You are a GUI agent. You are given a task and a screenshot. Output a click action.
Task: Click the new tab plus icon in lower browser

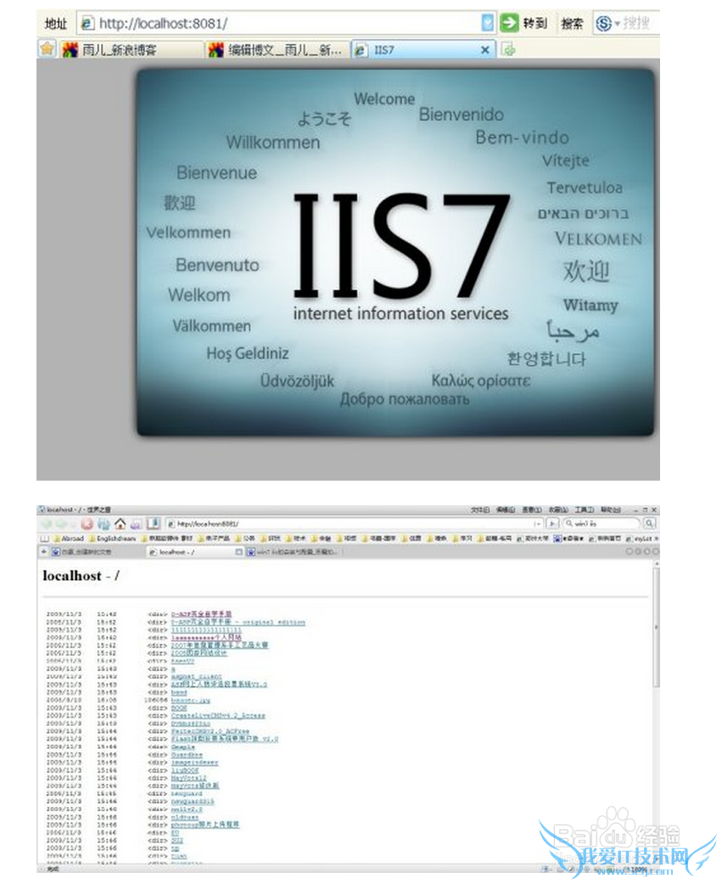tap(44, 552)
